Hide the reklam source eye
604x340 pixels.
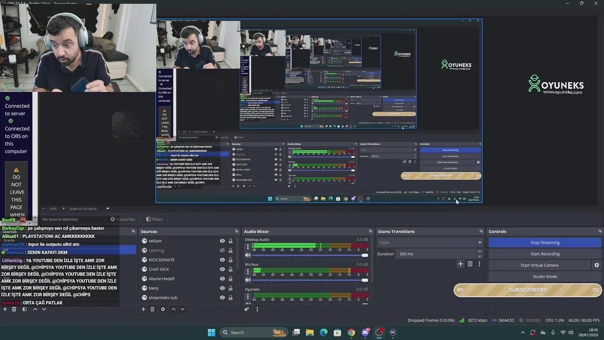coord(222,241)
